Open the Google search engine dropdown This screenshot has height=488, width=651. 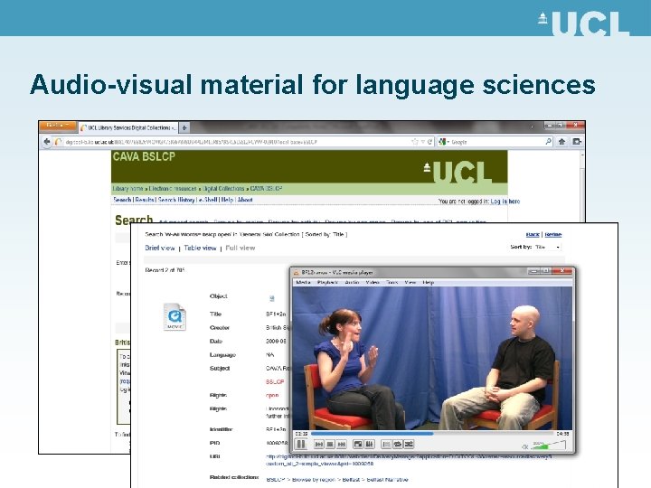coord(444,142)
